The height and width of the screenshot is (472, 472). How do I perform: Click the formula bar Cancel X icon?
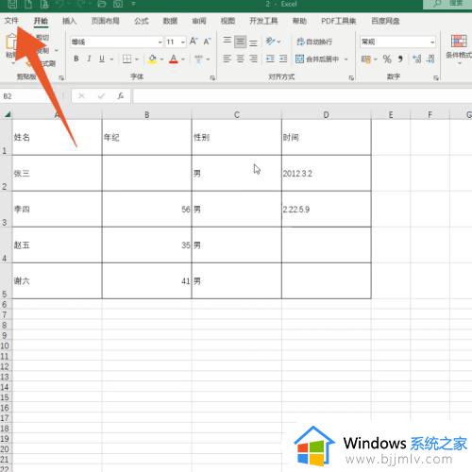point(81,95)
